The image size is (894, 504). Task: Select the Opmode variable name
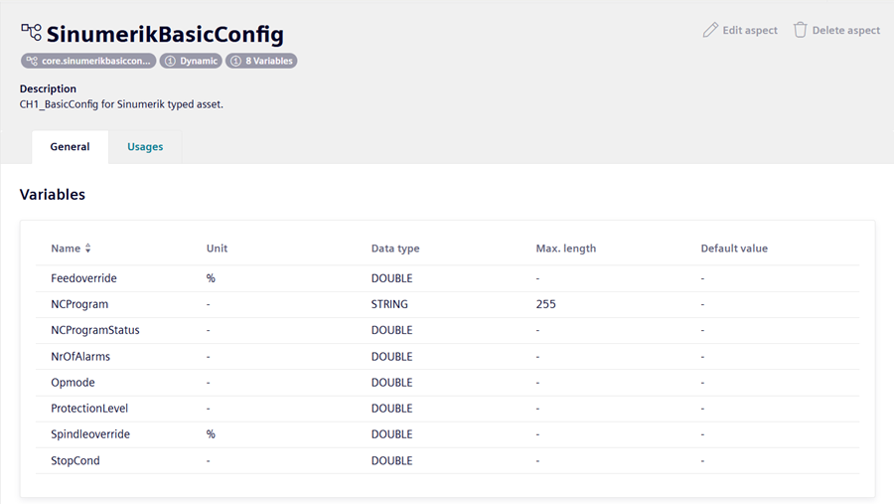point(73,383)
